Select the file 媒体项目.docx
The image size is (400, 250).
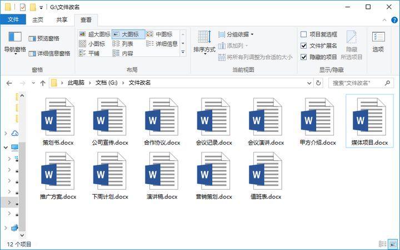[369, 121]
